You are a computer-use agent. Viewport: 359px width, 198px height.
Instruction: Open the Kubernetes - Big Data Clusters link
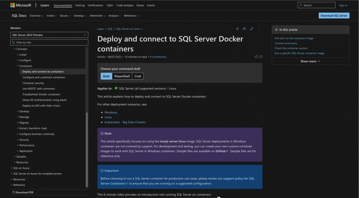click(125, 122)
